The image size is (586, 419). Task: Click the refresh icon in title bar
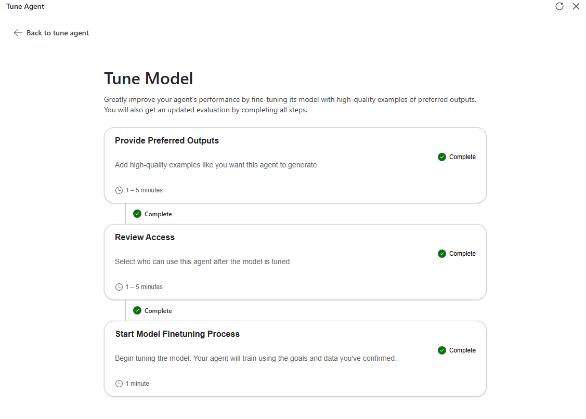pos(559,6)
